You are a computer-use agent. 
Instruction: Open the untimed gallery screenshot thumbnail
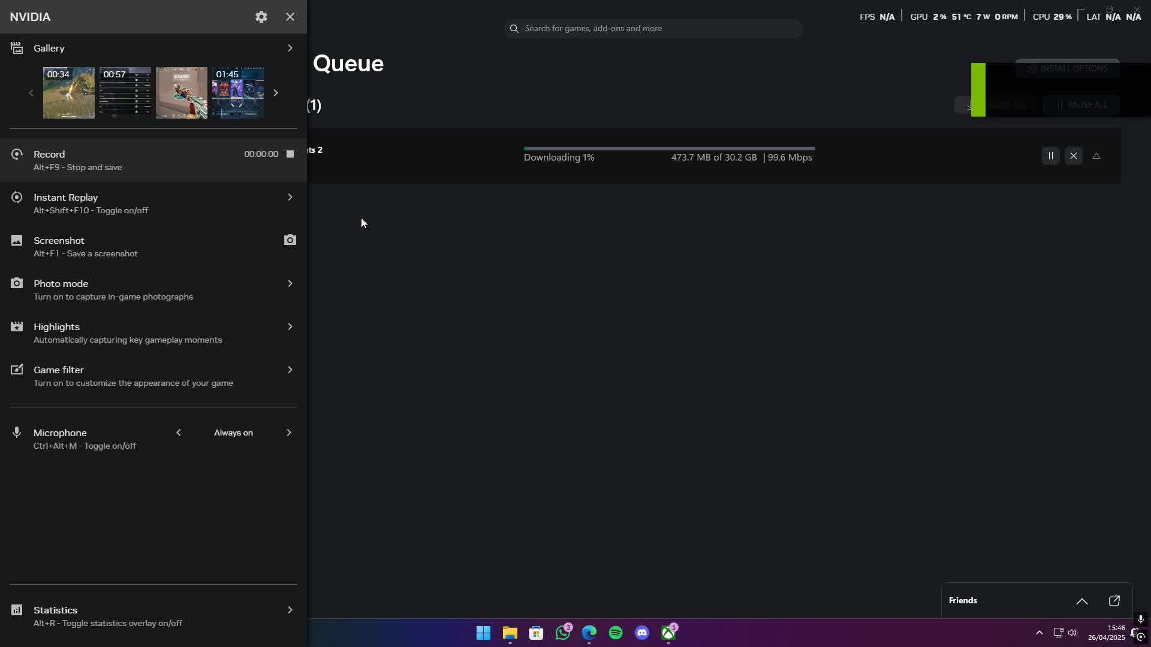pyautogui.click(x=182, y=93)
